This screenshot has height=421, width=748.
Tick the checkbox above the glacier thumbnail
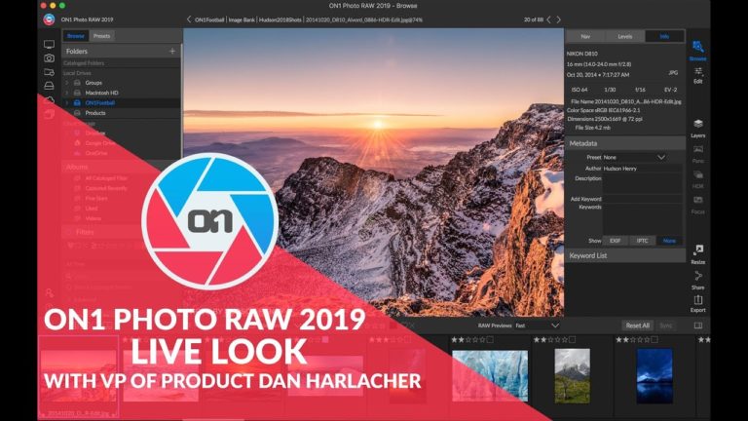click(x=490, y=339)
